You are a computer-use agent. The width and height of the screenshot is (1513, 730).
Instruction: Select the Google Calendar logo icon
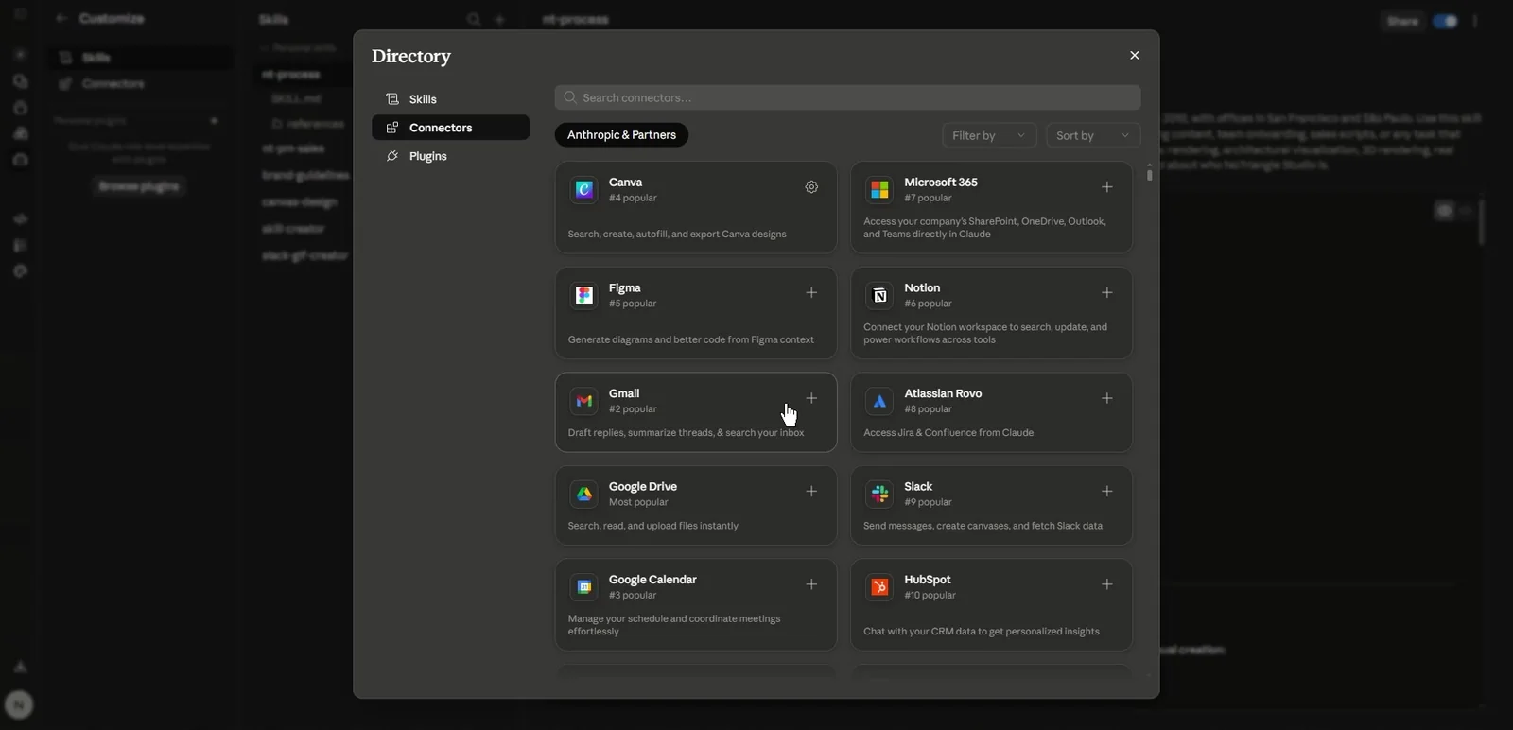coord(584,587)
